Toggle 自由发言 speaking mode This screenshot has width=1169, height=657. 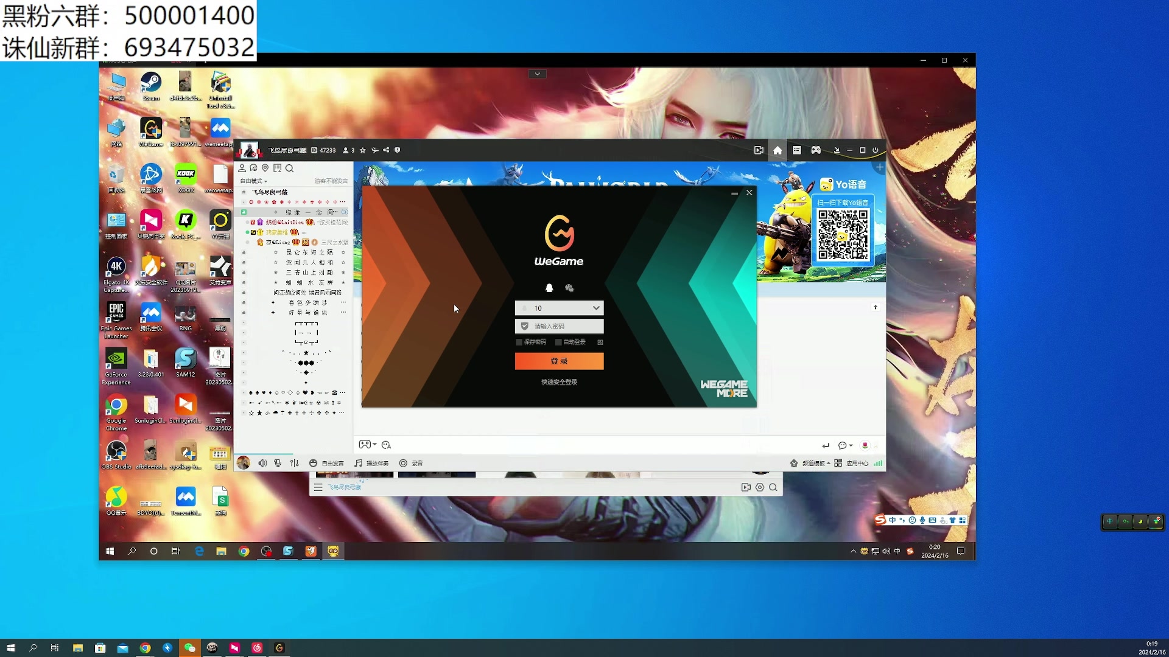coord(326,463)
